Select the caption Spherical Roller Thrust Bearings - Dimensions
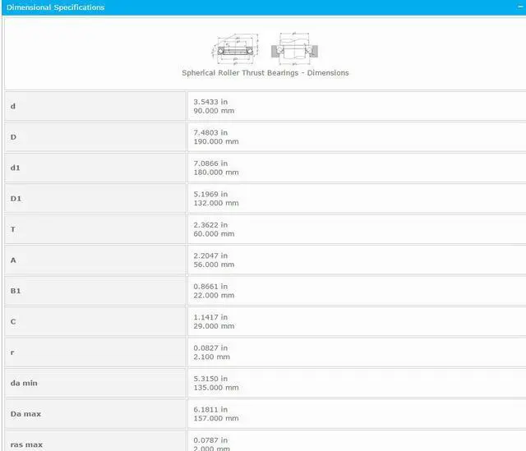 (x=265, y=73)
